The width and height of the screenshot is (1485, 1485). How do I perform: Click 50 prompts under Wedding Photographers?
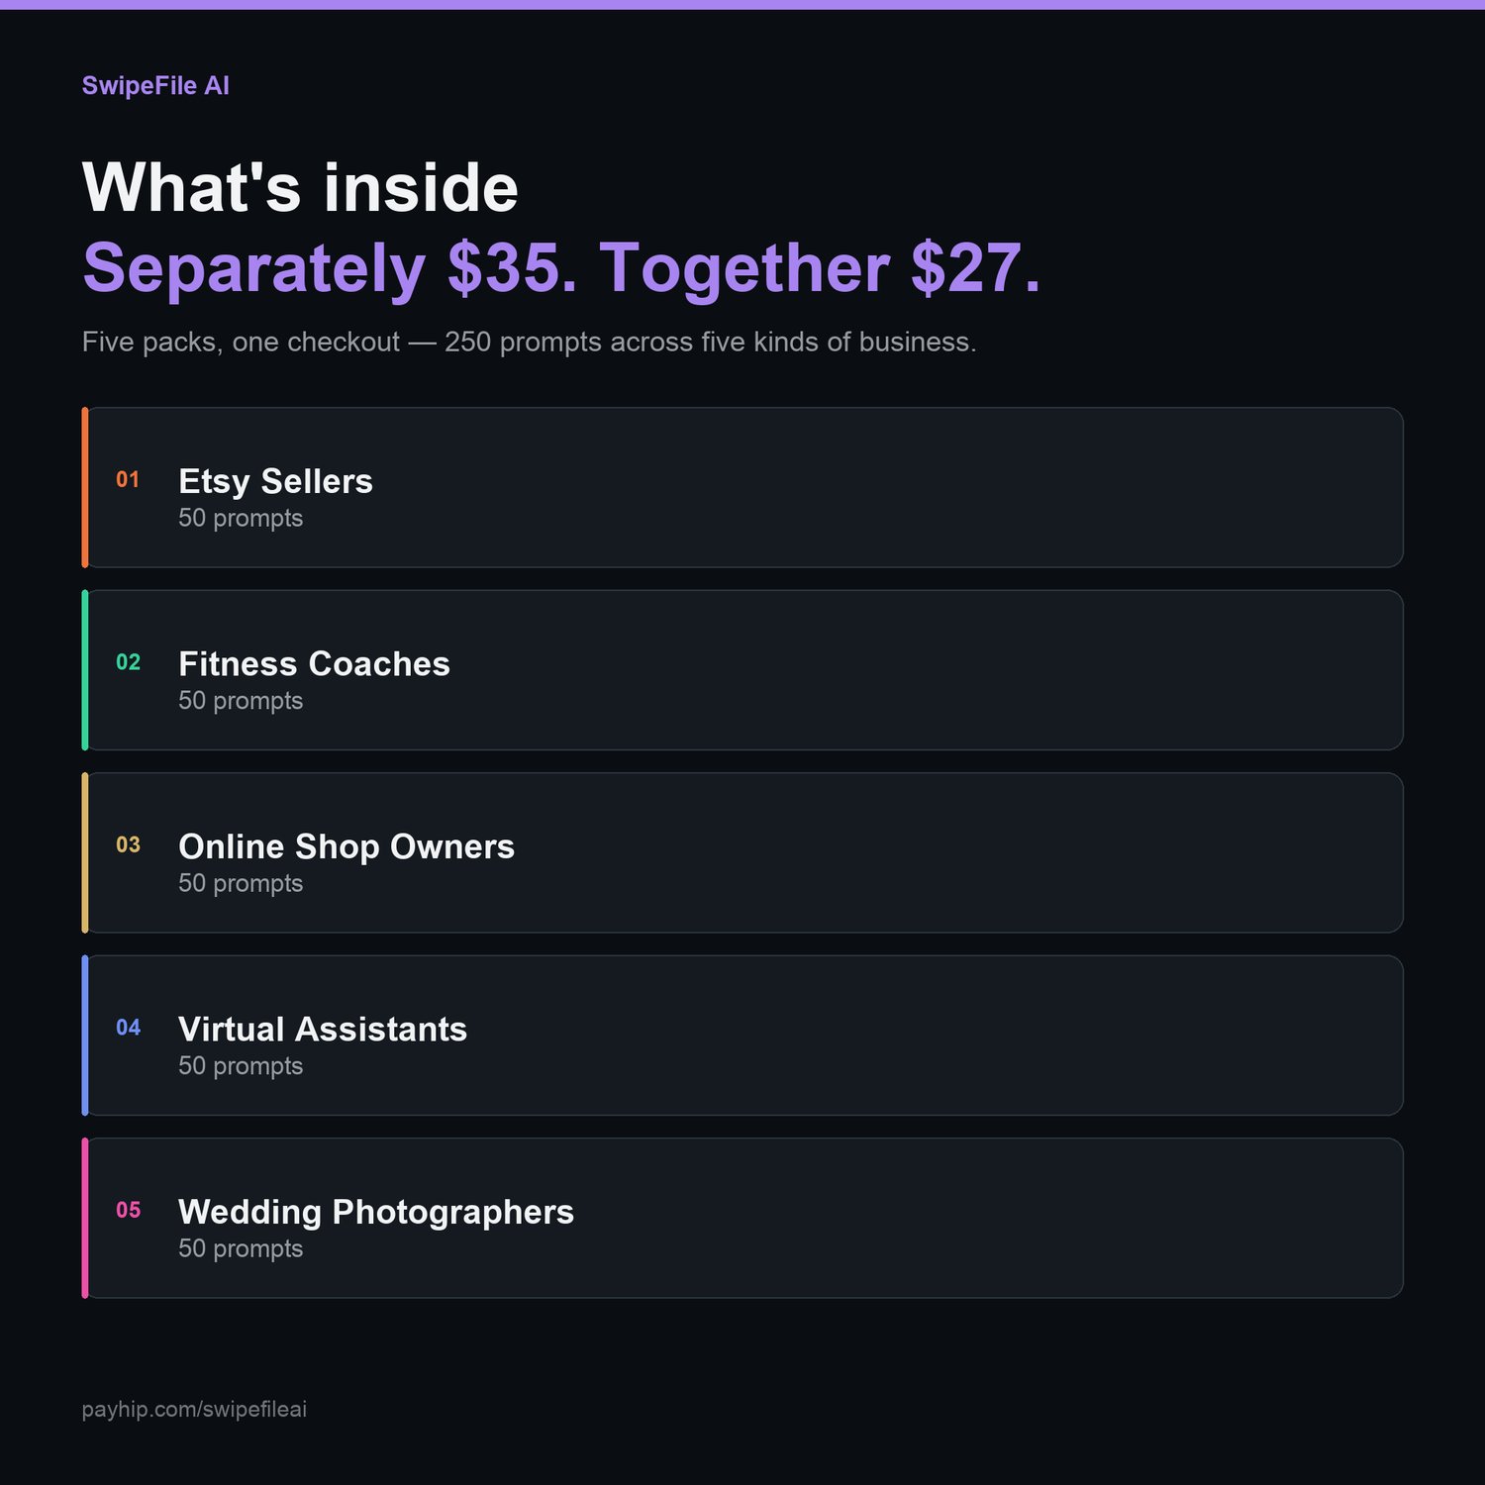[241, 1249]
